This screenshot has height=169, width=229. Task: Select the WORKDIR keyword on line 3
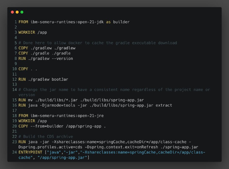(27, 32)
